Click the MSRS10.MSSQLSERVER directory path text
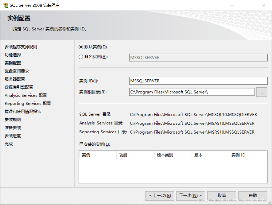The image size is (272, 205). click(x=192, y=132)
